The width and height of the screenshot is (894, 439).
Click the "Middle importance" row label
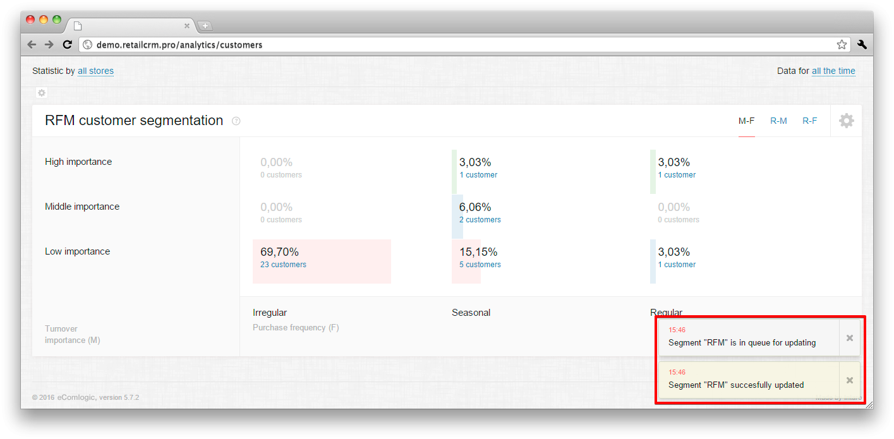82,207
